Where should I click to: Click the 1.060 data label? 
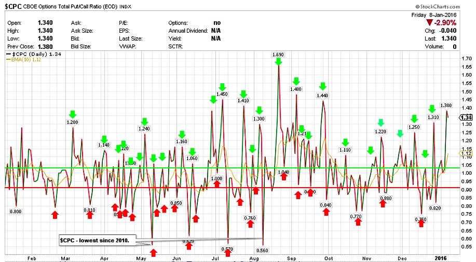tap(192, 159)
